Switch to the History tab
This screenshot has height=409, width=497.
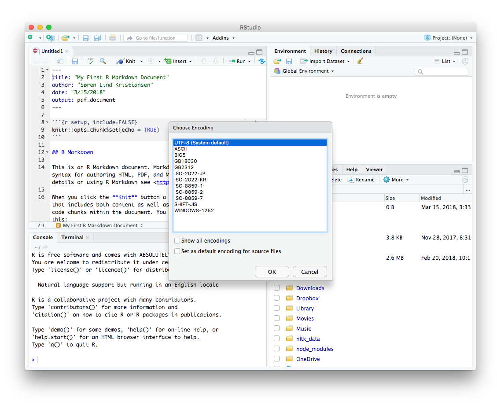[x=323, y=51]
